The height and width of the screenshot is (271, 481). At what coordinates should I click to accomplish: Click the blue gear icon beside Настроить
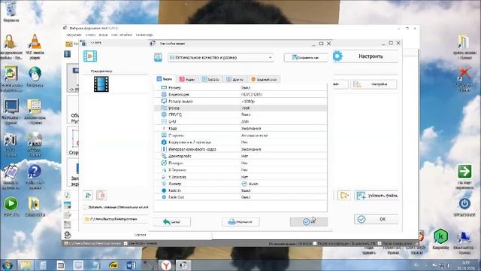(x=337, y=56)
